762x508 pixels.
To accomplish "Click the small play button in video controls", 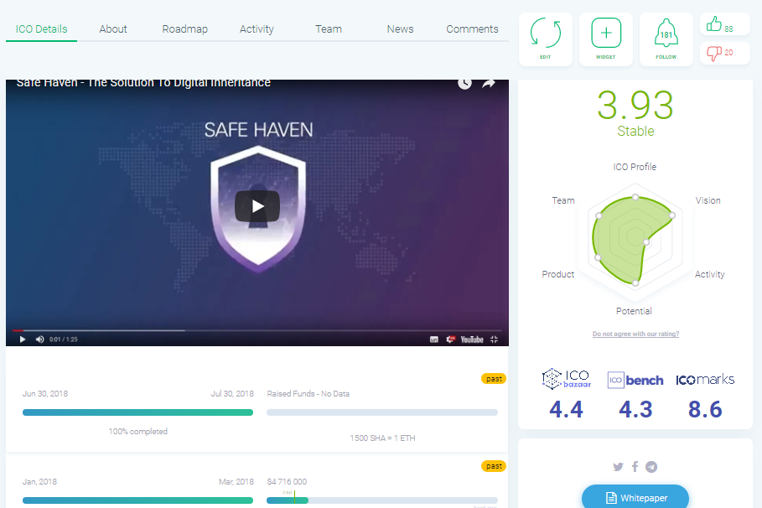I will click(23, 340).
